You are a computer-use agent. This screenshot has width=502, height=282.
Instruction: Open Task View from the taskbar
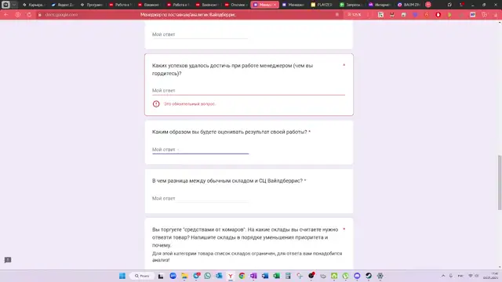click(x=161, y=276)
